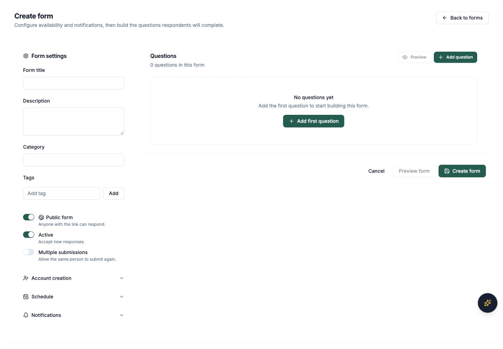The height and width of the screenshot is (349, 503).
Task: Click the Add tag input field
Action: click(x=61, y=193)
